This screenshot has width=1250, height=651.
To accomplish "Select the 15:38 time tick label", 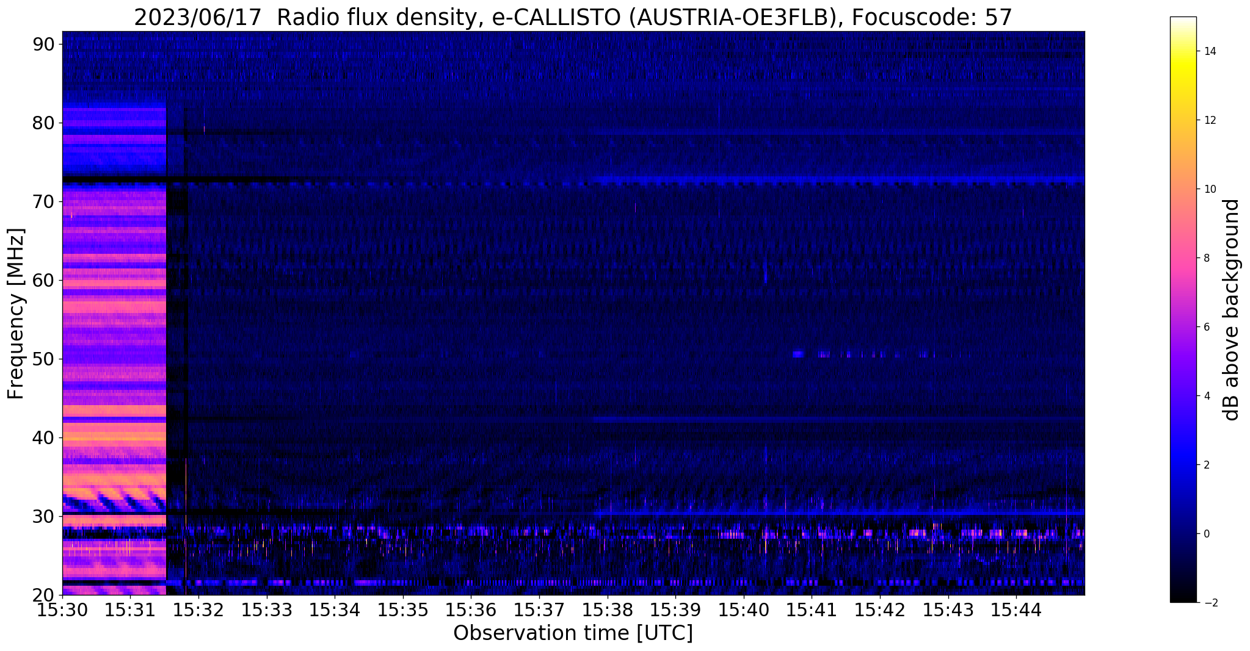I will (x=607, y=610).
